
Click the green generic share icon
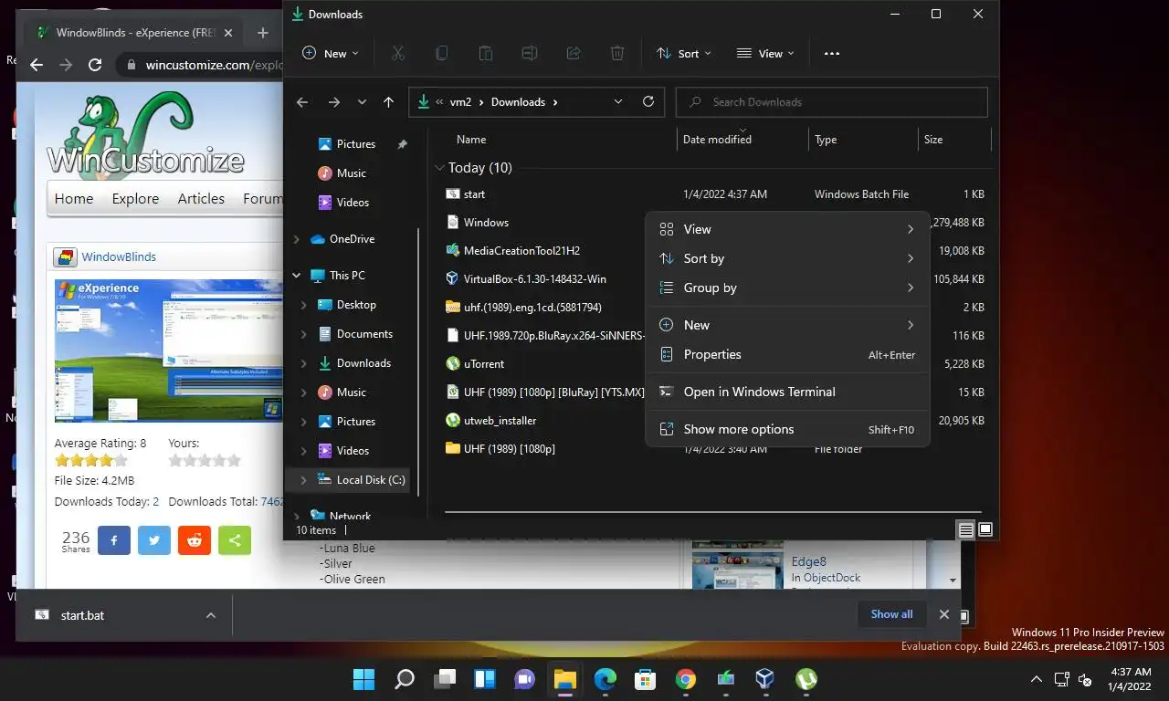235,540
